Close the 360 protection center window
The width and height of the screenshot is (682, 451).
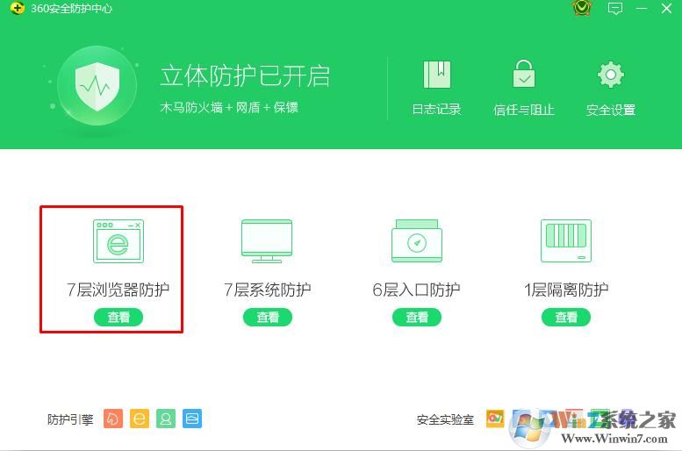pos(666,8)
